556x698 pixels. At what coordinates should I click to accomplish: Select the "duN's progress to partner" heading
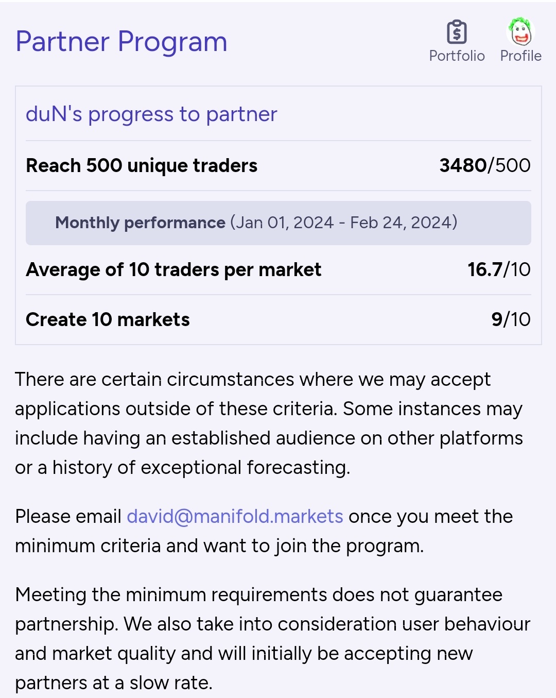151,114
